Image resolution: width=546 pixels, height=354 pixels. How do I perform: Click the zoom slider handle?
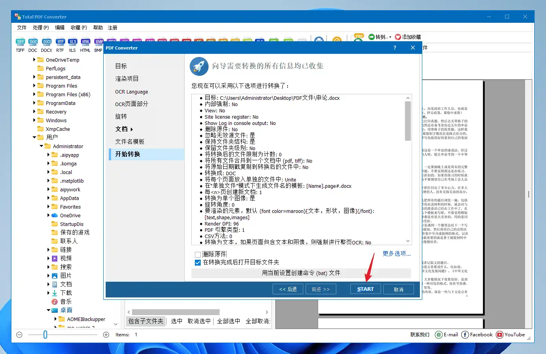[x=45, y=335]
